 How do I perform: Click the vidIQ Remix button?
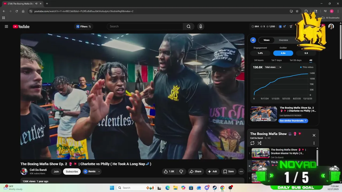[90, 171]
